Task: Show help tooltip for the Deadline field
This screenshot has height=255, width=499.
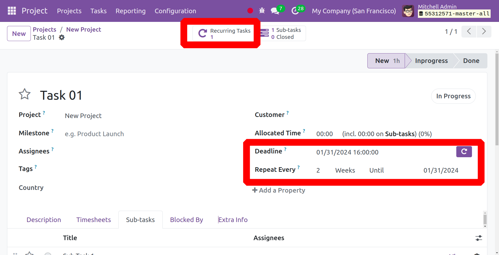Action: (x=285, y=149)
